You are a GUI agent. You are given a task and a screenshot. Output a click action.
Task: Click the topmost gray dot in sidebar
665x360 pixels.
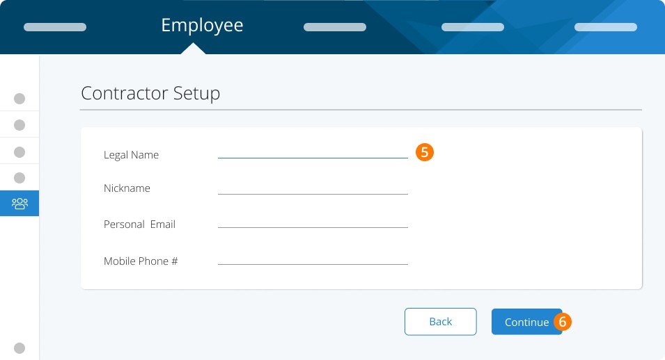coord(19,99)
